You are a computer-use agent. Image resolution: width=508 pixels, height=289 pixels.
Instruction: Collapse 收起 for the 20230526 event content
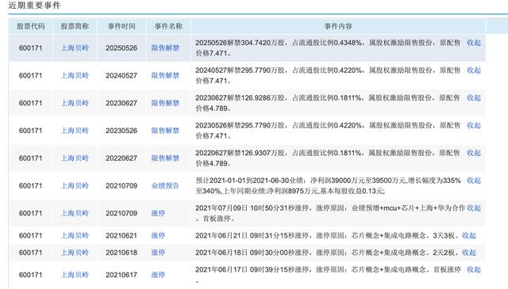pos(474,125)
